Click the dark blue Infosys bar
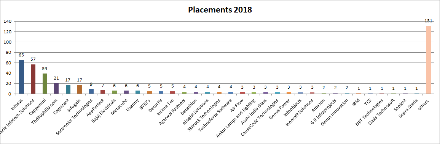 coord(21,77)
